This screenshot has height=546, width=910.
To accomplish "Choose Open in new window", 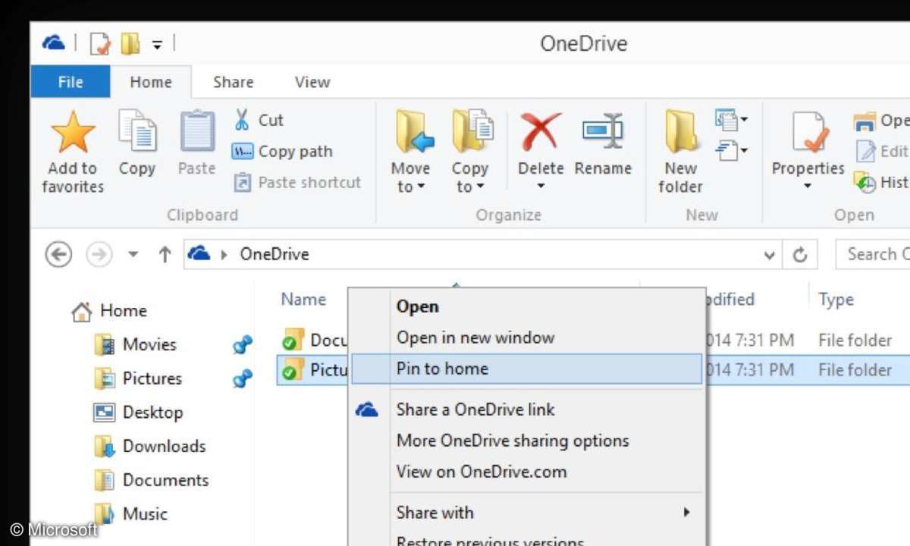I will point(475,337).
